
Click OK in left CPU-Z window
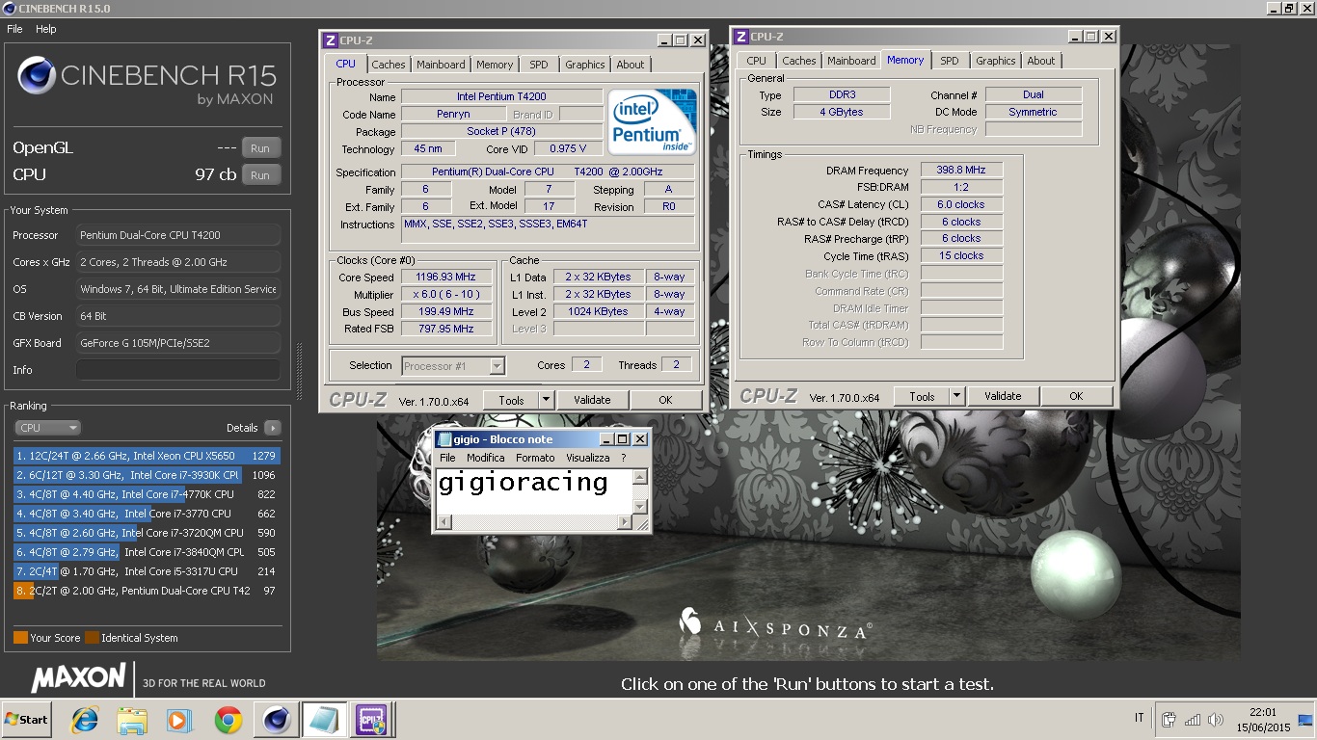coord(665,400)
